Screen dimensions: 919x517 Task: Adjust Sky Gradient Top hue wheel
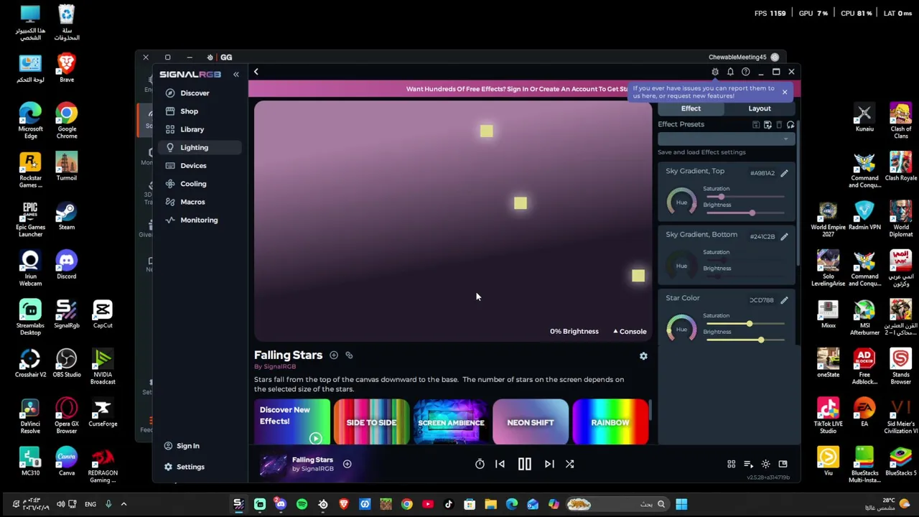[x=681, y=202]
